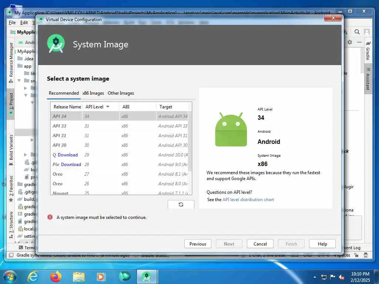379x284 pixels.
Task: Open Resource Manager side tab
Action: click(11, 62)
